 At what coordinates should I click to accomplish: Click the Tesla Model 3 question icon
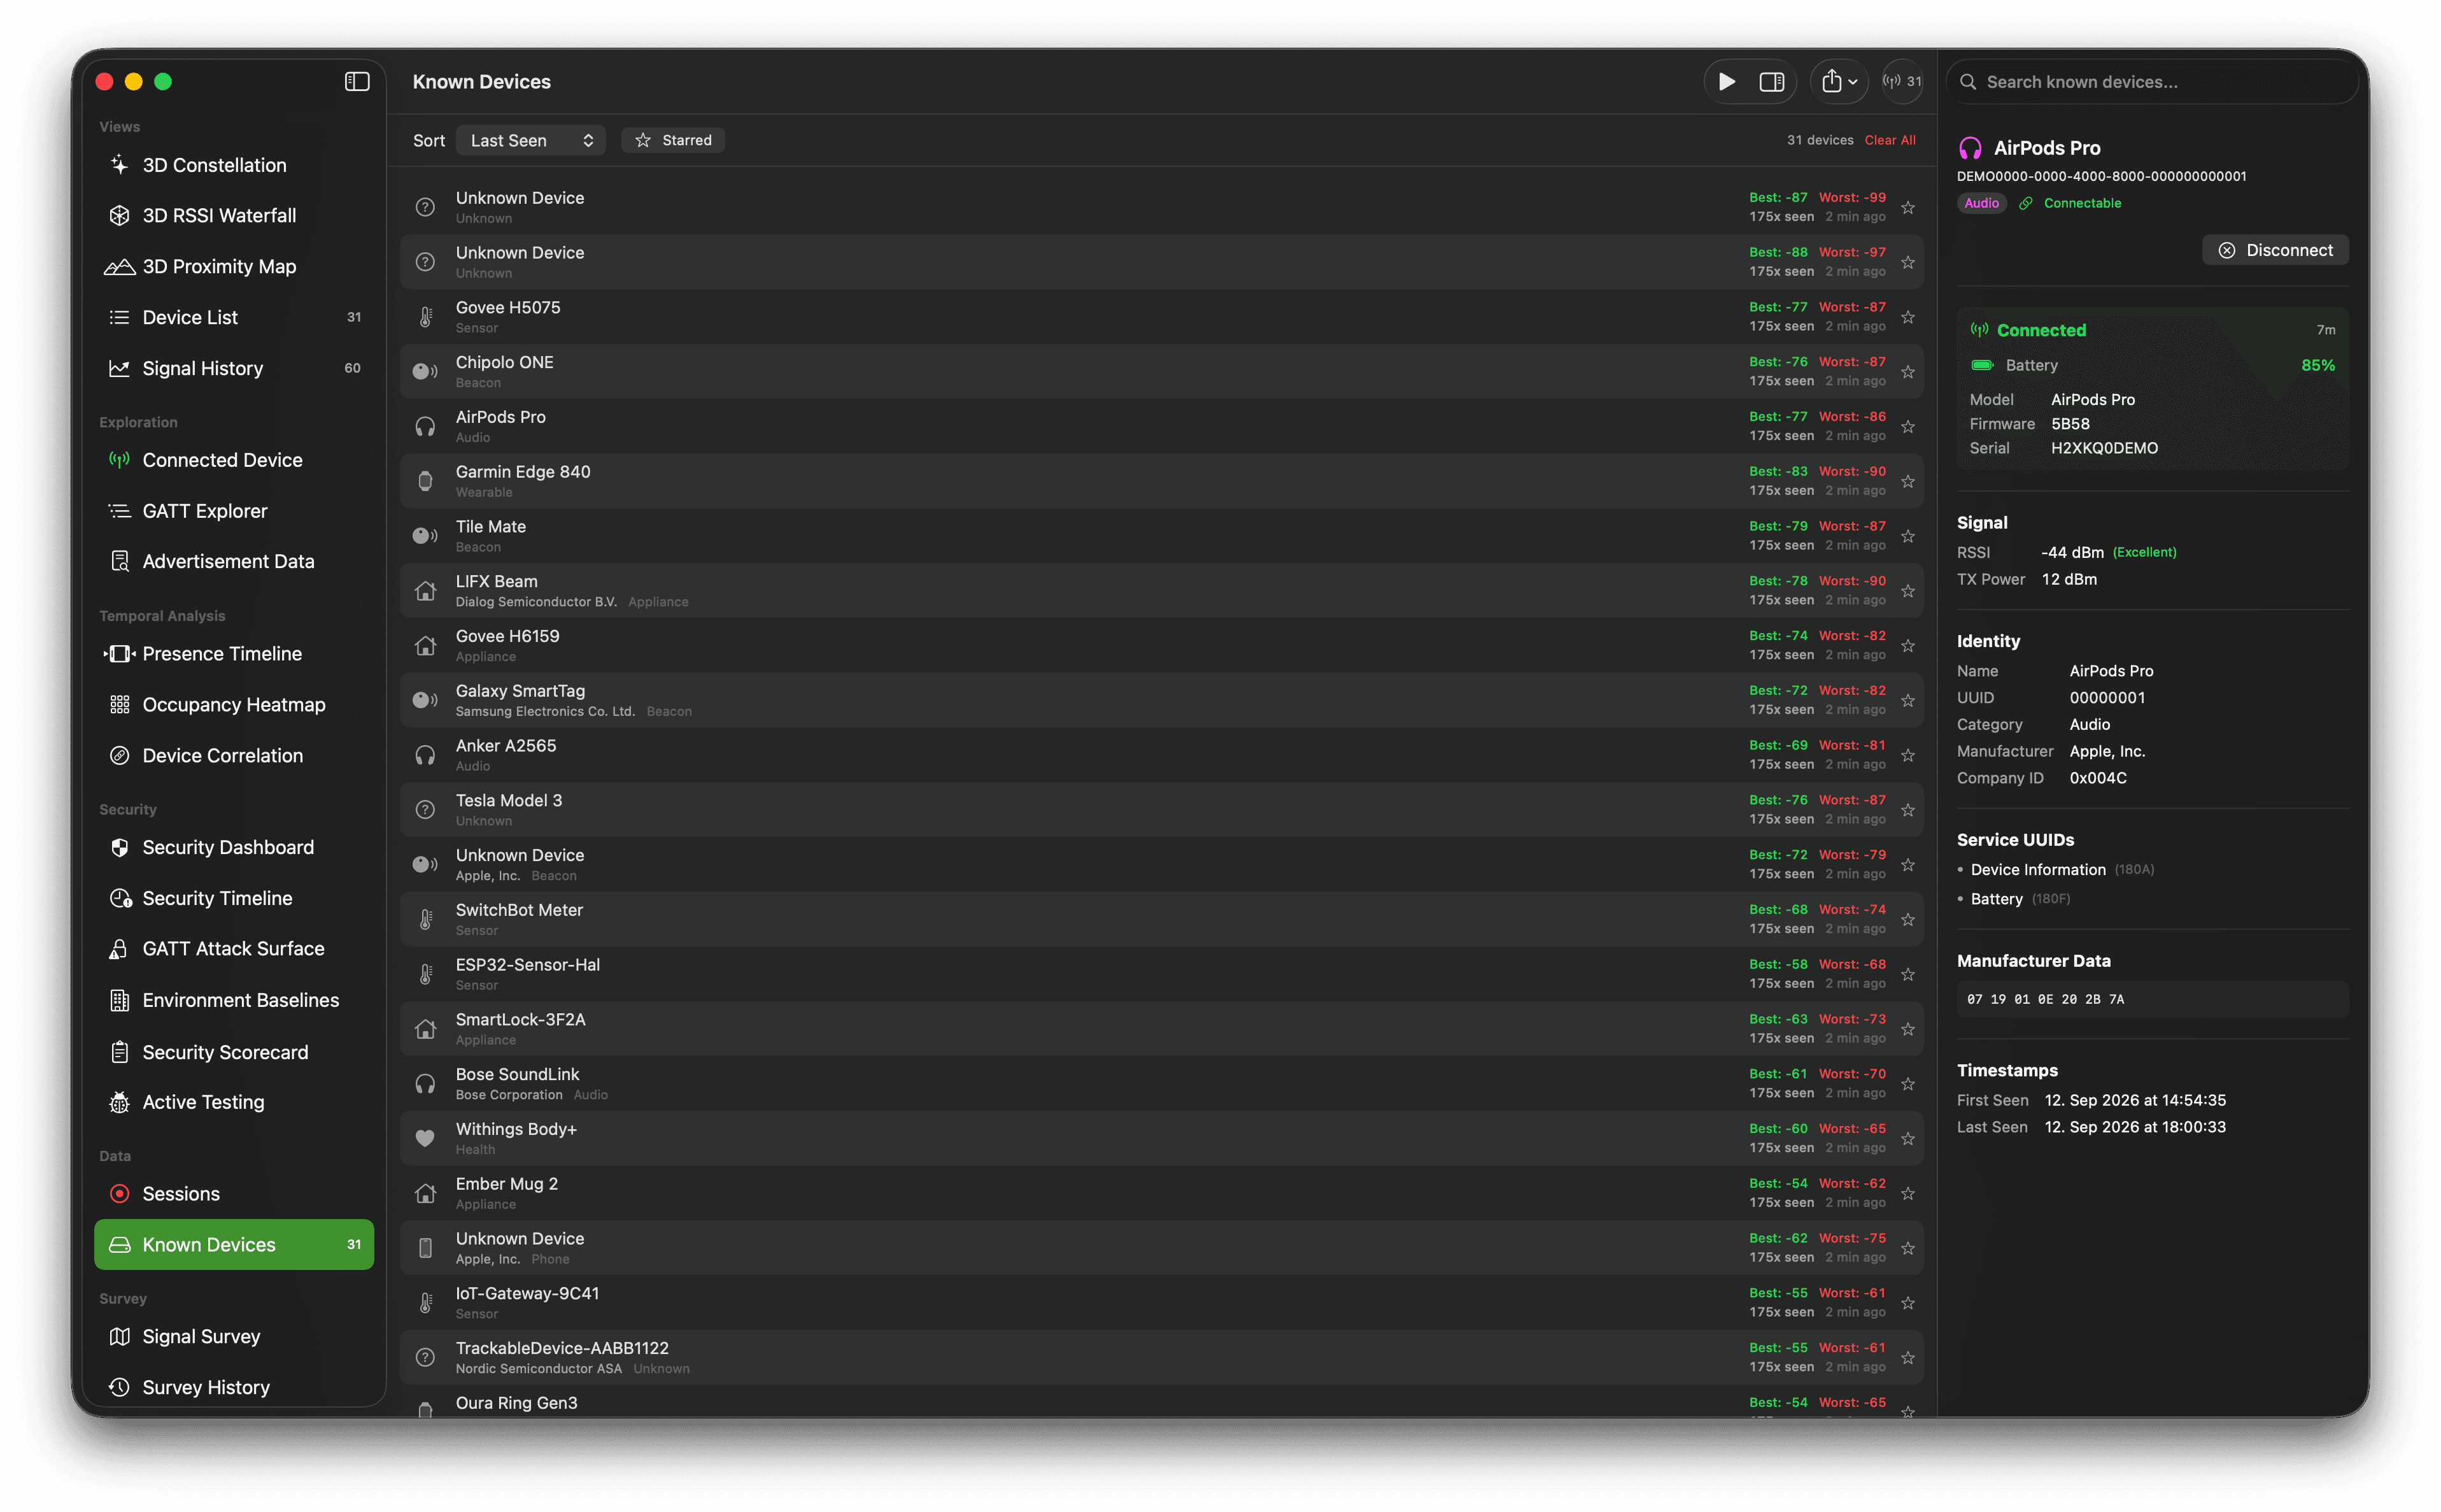coord(425,811)
